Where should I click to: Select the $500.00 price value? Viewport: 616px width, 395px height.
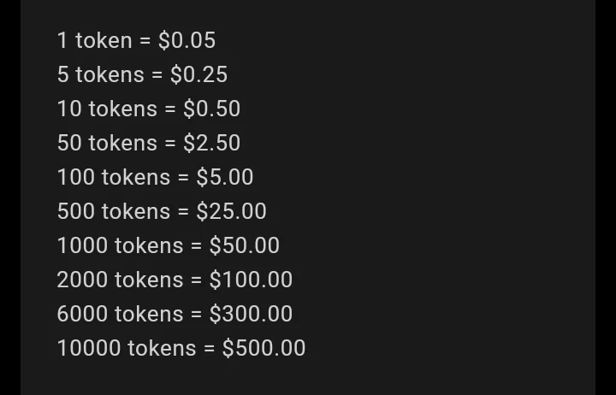(264, 348)
